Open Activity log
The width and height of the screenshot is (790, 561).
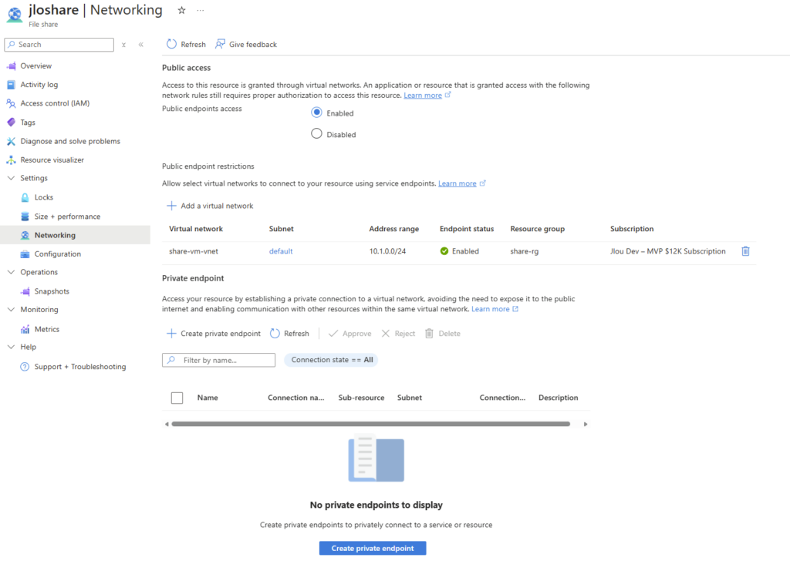pos(39,85)
